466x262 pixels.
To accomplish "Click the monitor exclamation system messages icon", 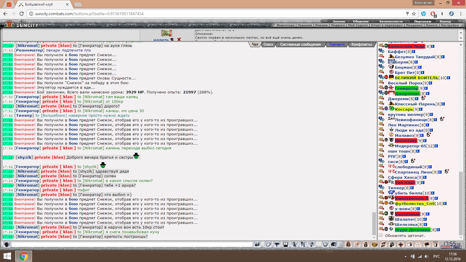I will tap(286, 245).
